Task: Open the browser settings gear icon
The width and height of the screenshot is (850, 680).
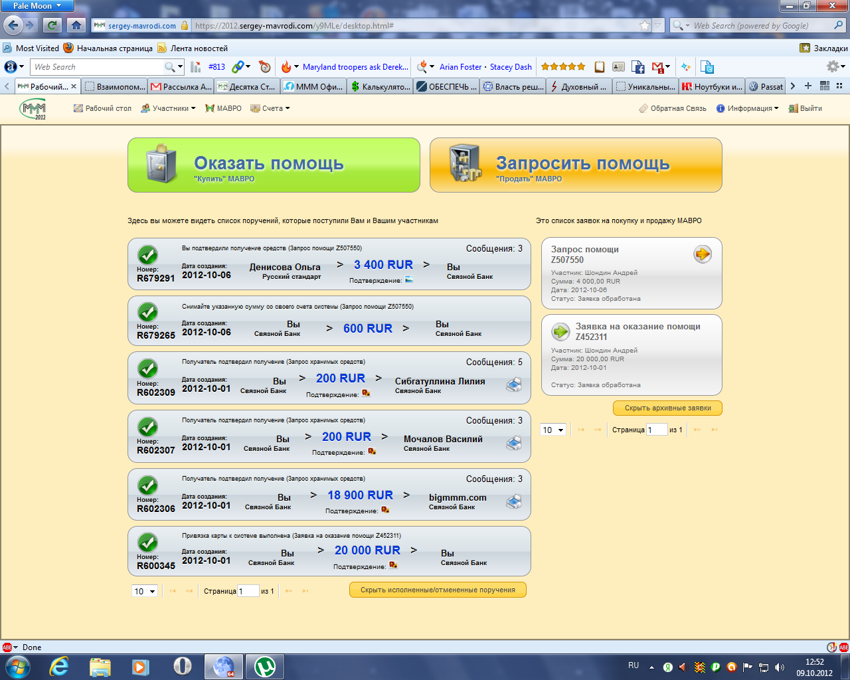Action: click(833, 66)
